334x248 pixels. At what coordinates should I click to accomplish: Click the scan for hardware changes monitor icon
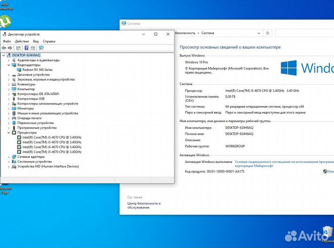pyautogui.click(x=41, y=48)
